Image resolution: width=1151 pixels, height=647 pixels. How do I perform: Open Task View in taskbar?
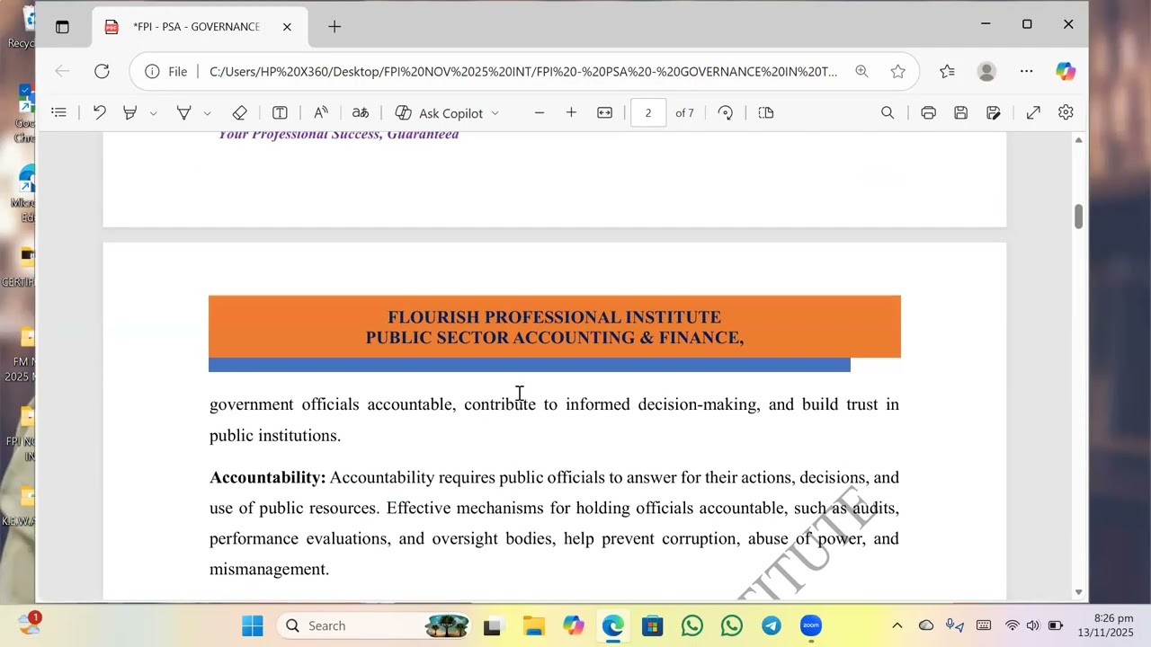click(x=492, y=626)
